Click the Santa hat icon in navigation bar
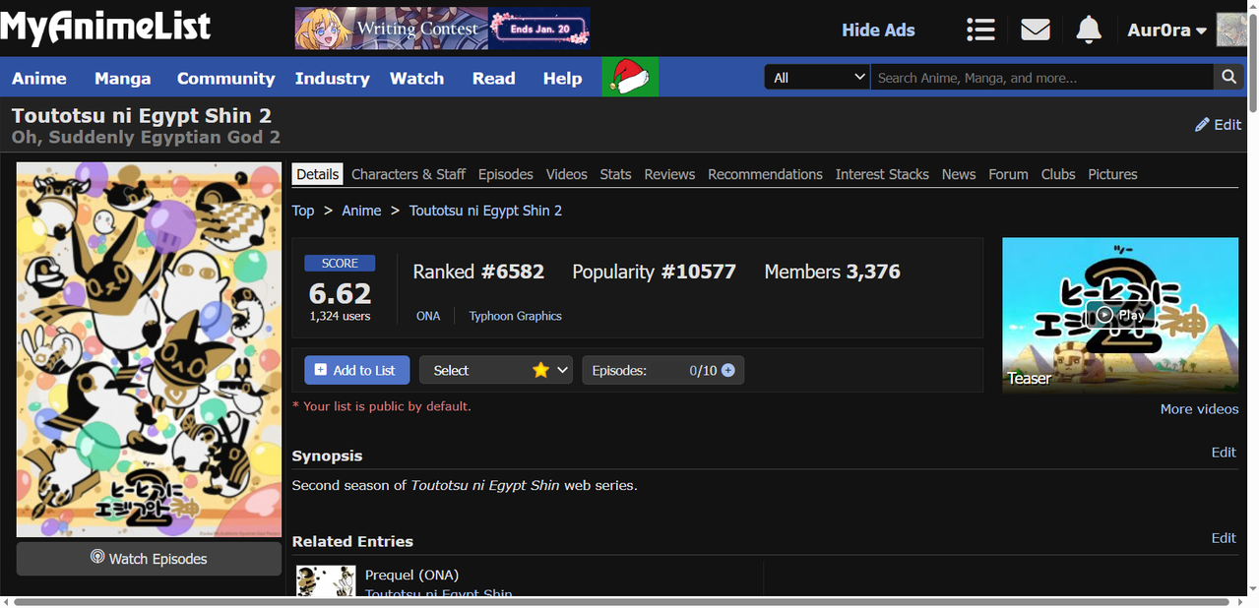The image size is (1259, 608). click(x=630, y=77)
